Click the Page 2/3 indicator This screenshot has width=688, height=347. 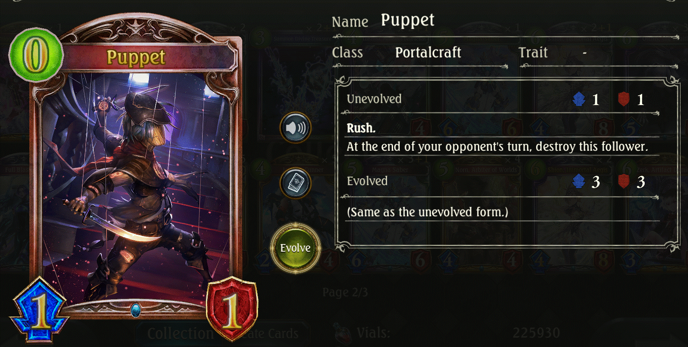pyautogui.click(x=345, y=292)
